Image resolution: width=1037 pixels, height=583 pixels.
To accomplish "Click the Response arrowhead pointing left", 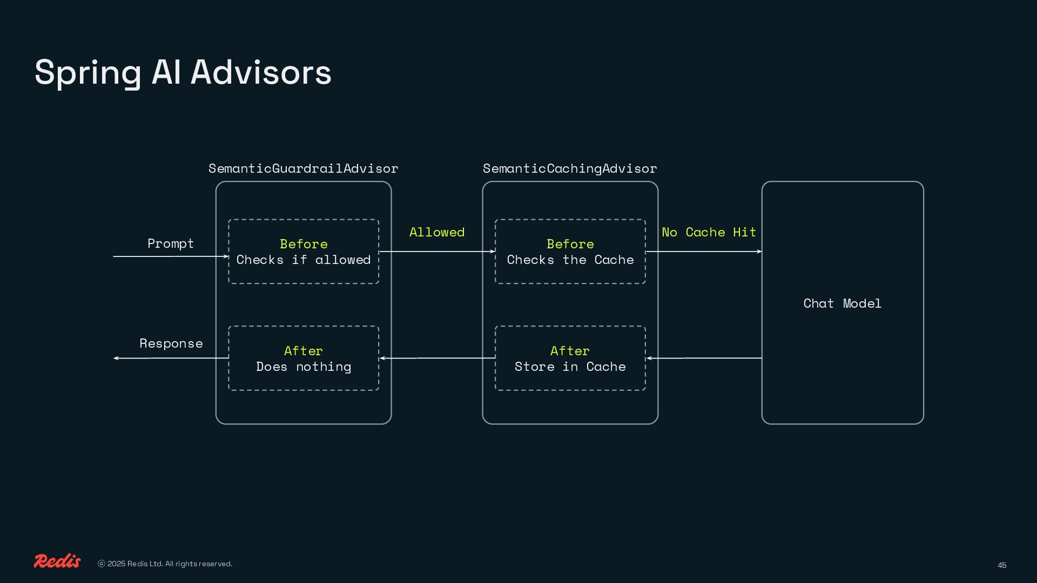I will [x=116, y=358].
